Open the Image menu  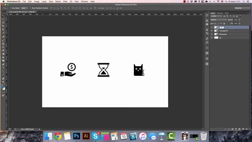pyautogui.click(x=37, y=2)
